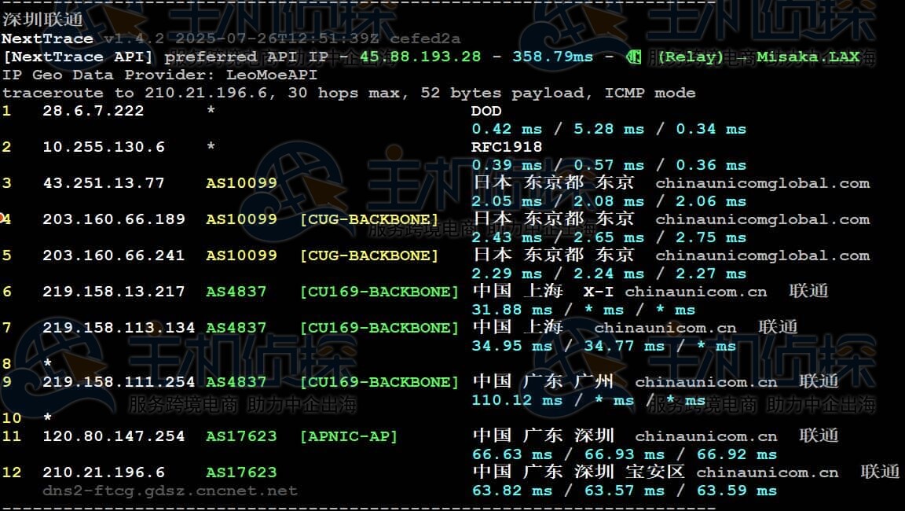Click the RFC1918 label on hop 2

pyautogui.click(x=507, y=147)
